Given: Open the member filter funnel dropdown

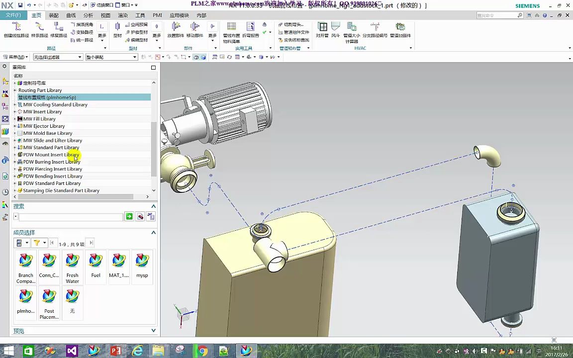Looking at the screenshot, I should pos(44,243).
